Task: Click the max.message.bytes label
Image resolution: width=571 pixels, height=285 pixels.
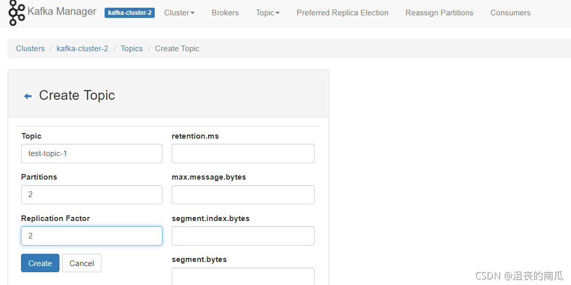Action: (x=209, y=177)
